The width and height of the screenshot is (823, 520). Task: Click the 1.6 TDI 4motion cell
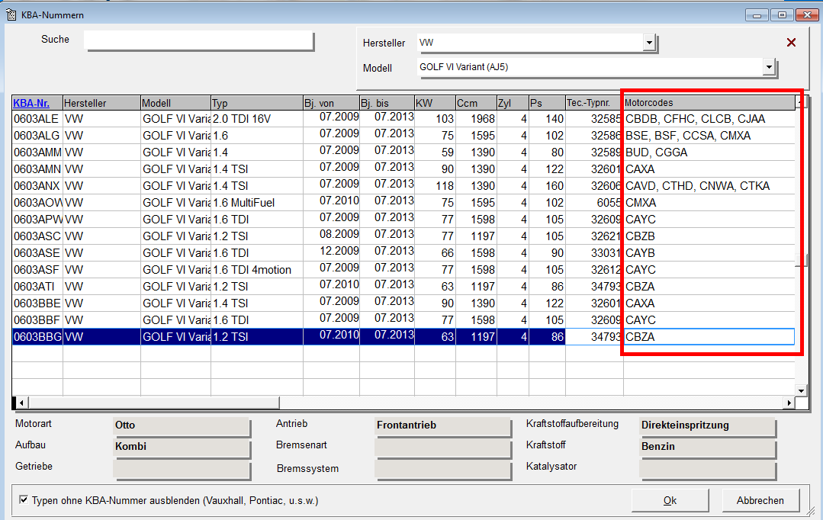pyautogui.click(x=256, y=270)
